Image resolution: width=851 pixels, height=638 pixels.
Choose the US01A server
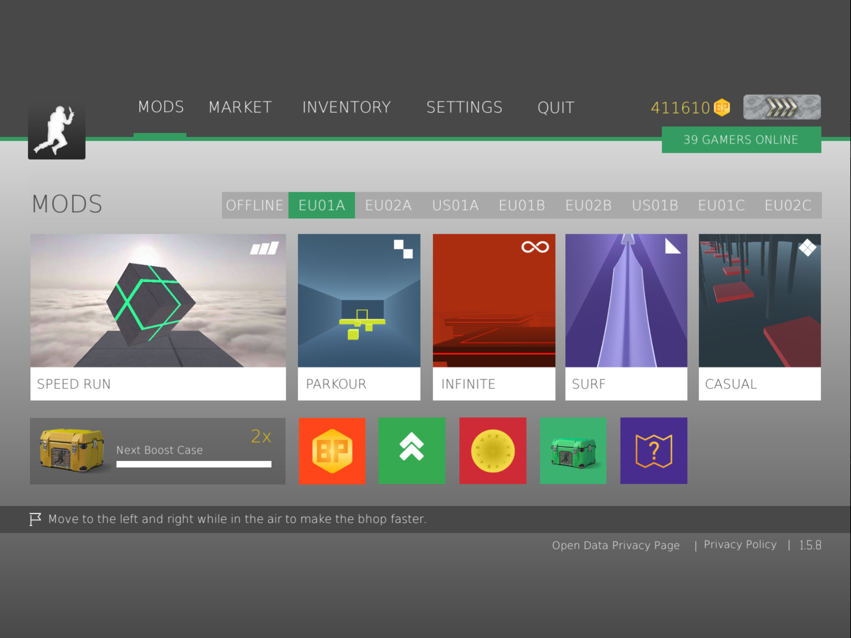click(455, 205)
